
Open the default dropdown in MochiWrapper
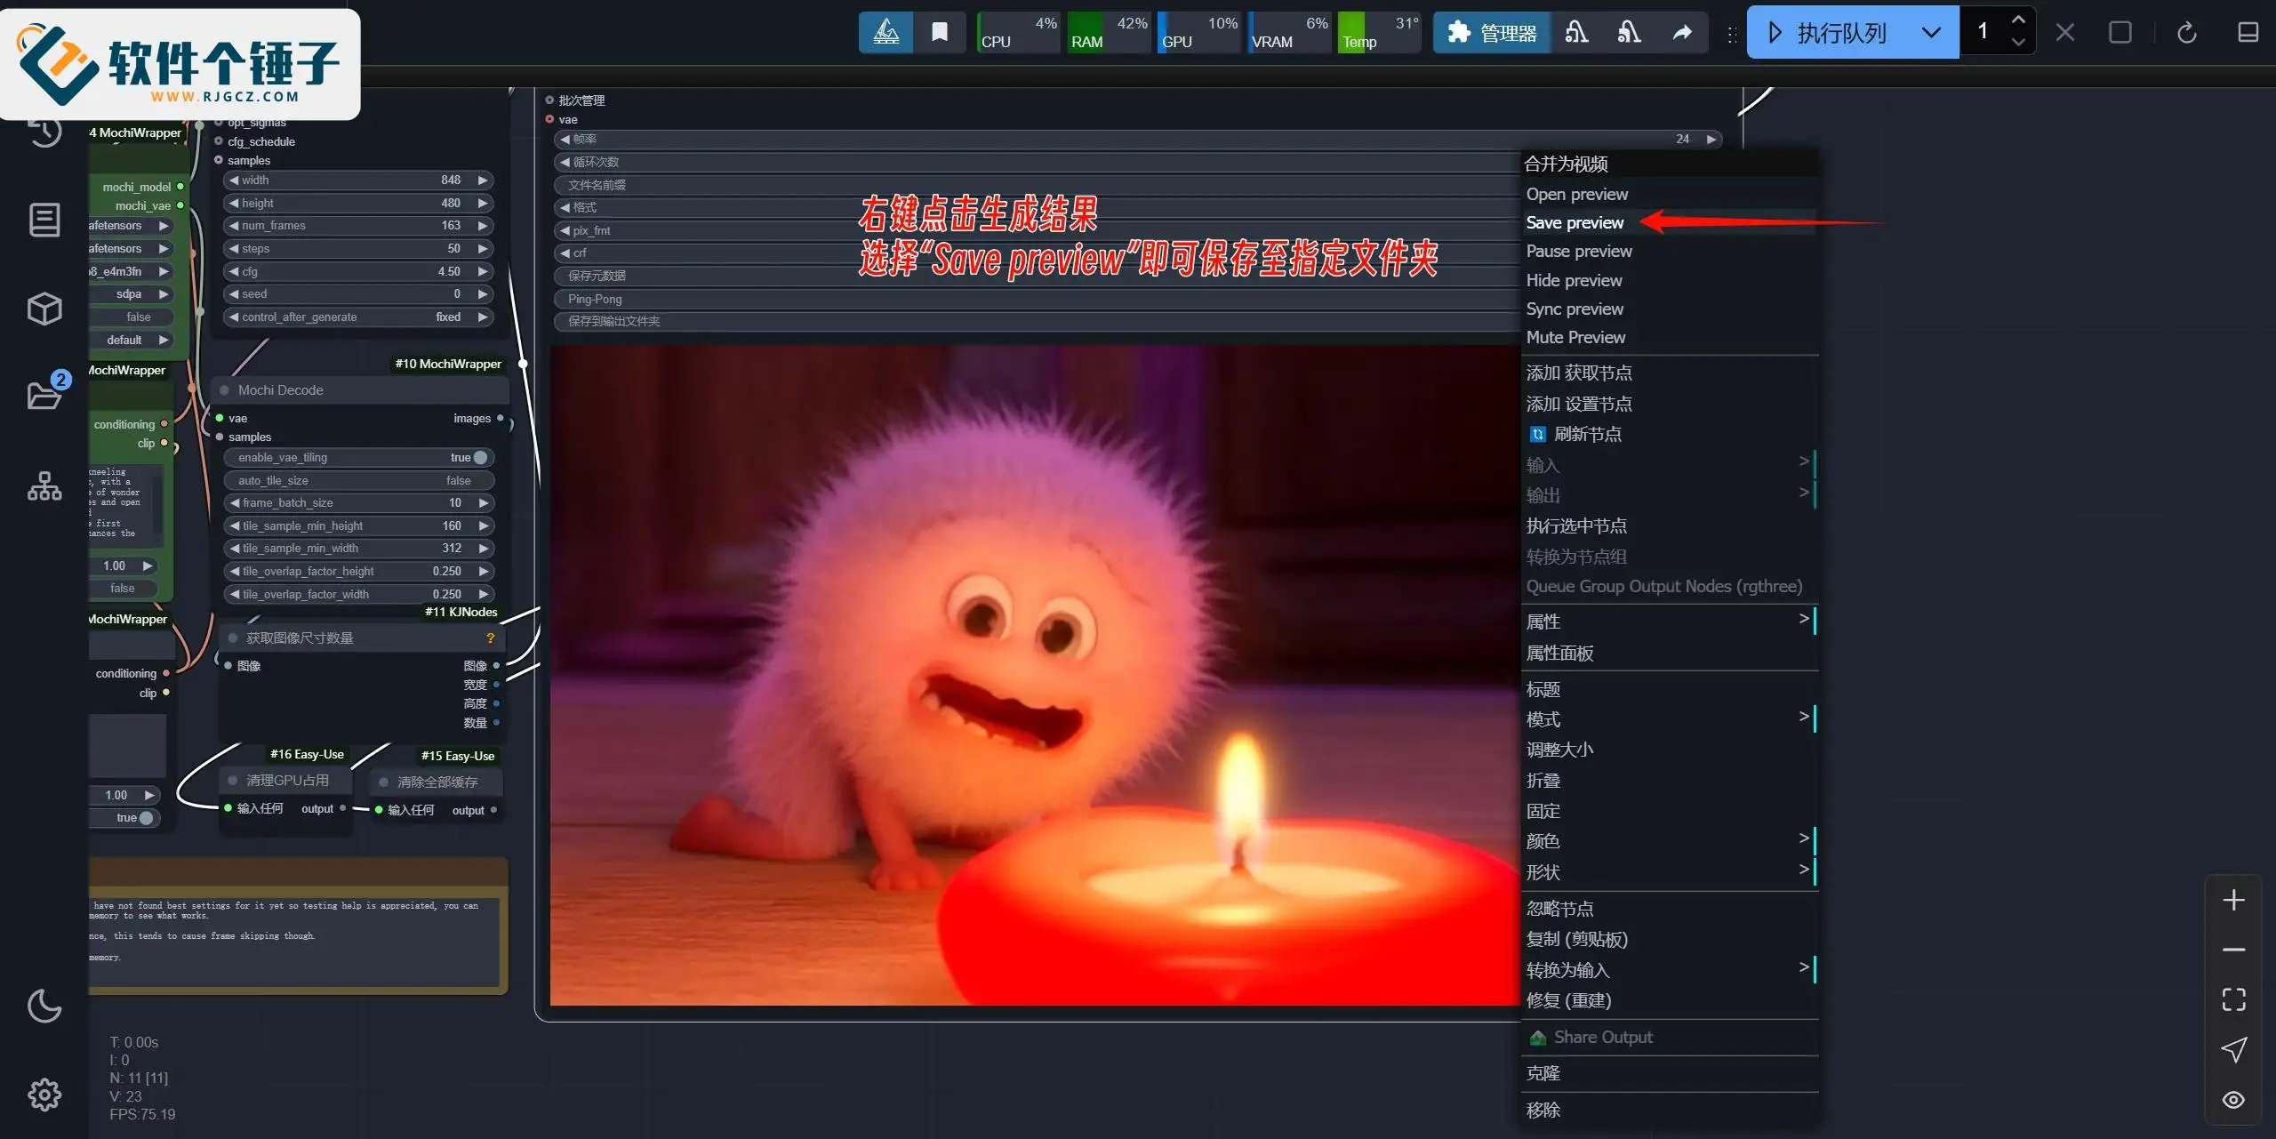tap(131, 340)
